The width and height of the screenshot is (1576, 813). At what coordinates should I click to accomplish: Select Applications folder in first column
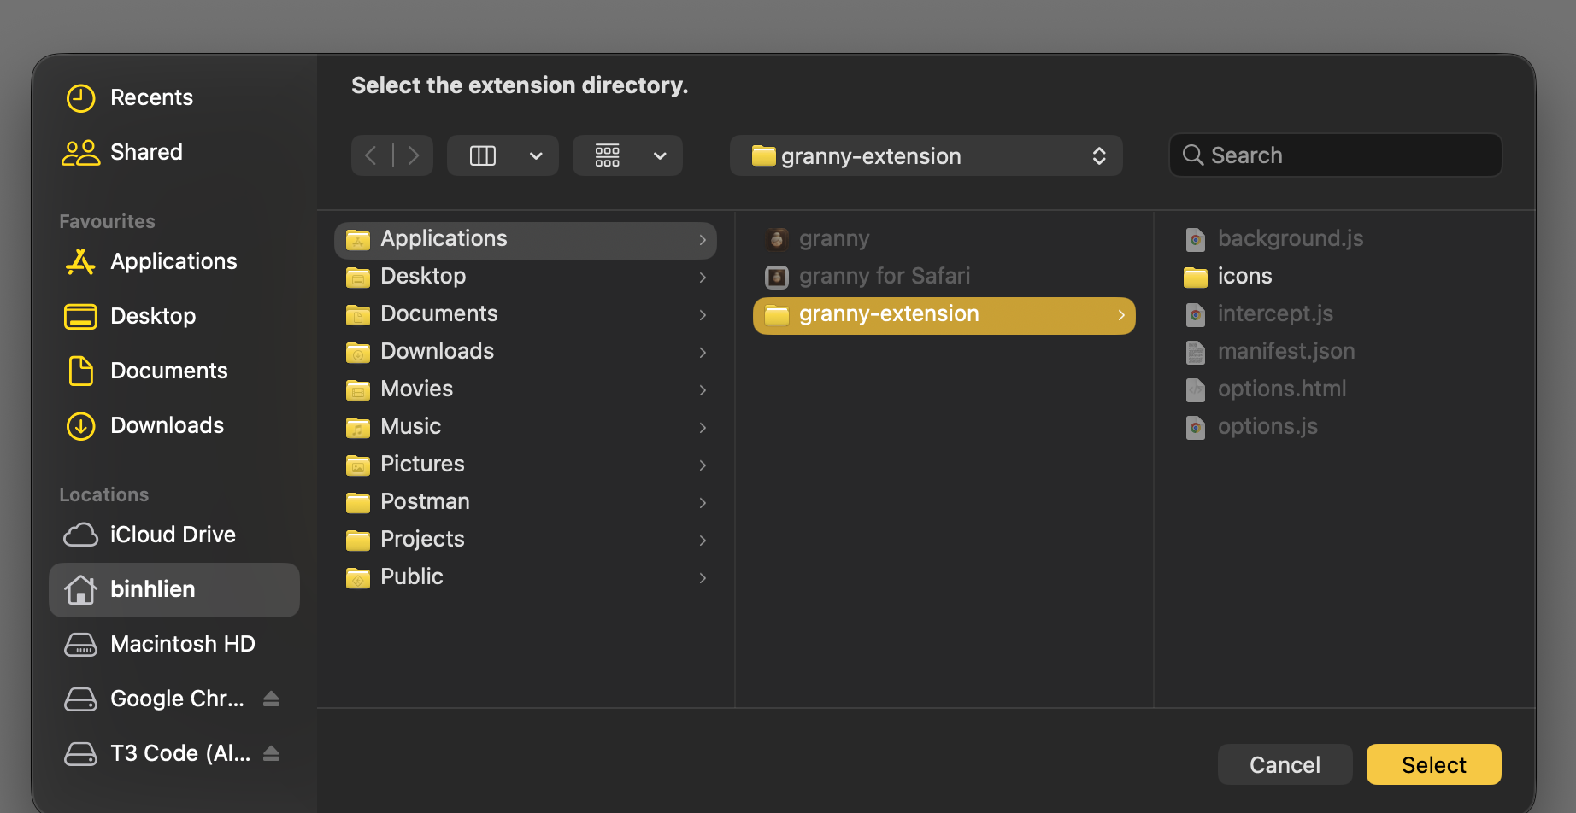pos(525,239)
